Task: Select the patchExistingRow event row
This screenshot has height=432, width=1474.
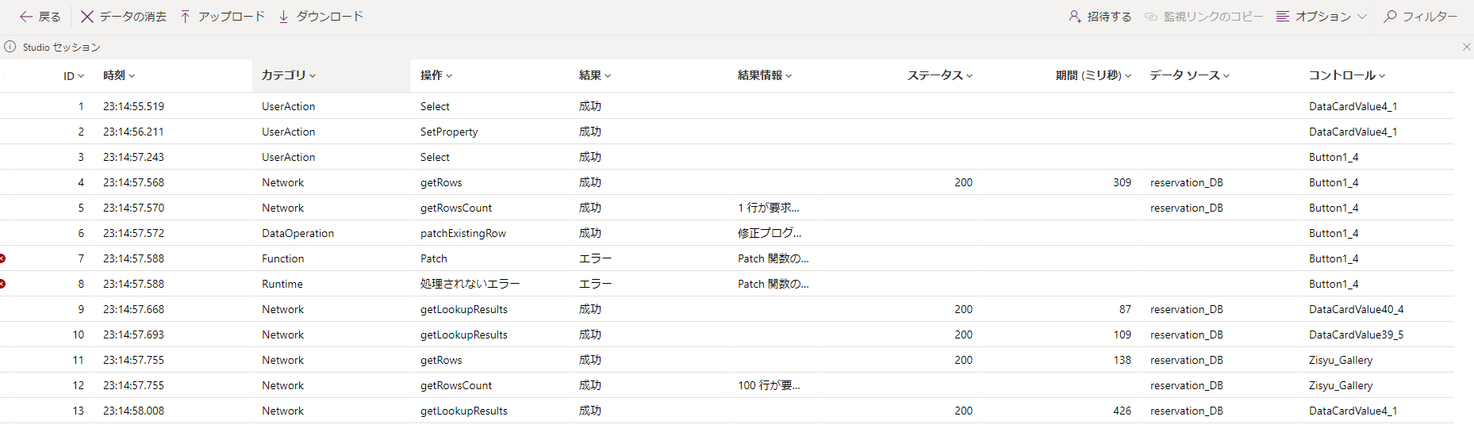Action: click(463, 233)
